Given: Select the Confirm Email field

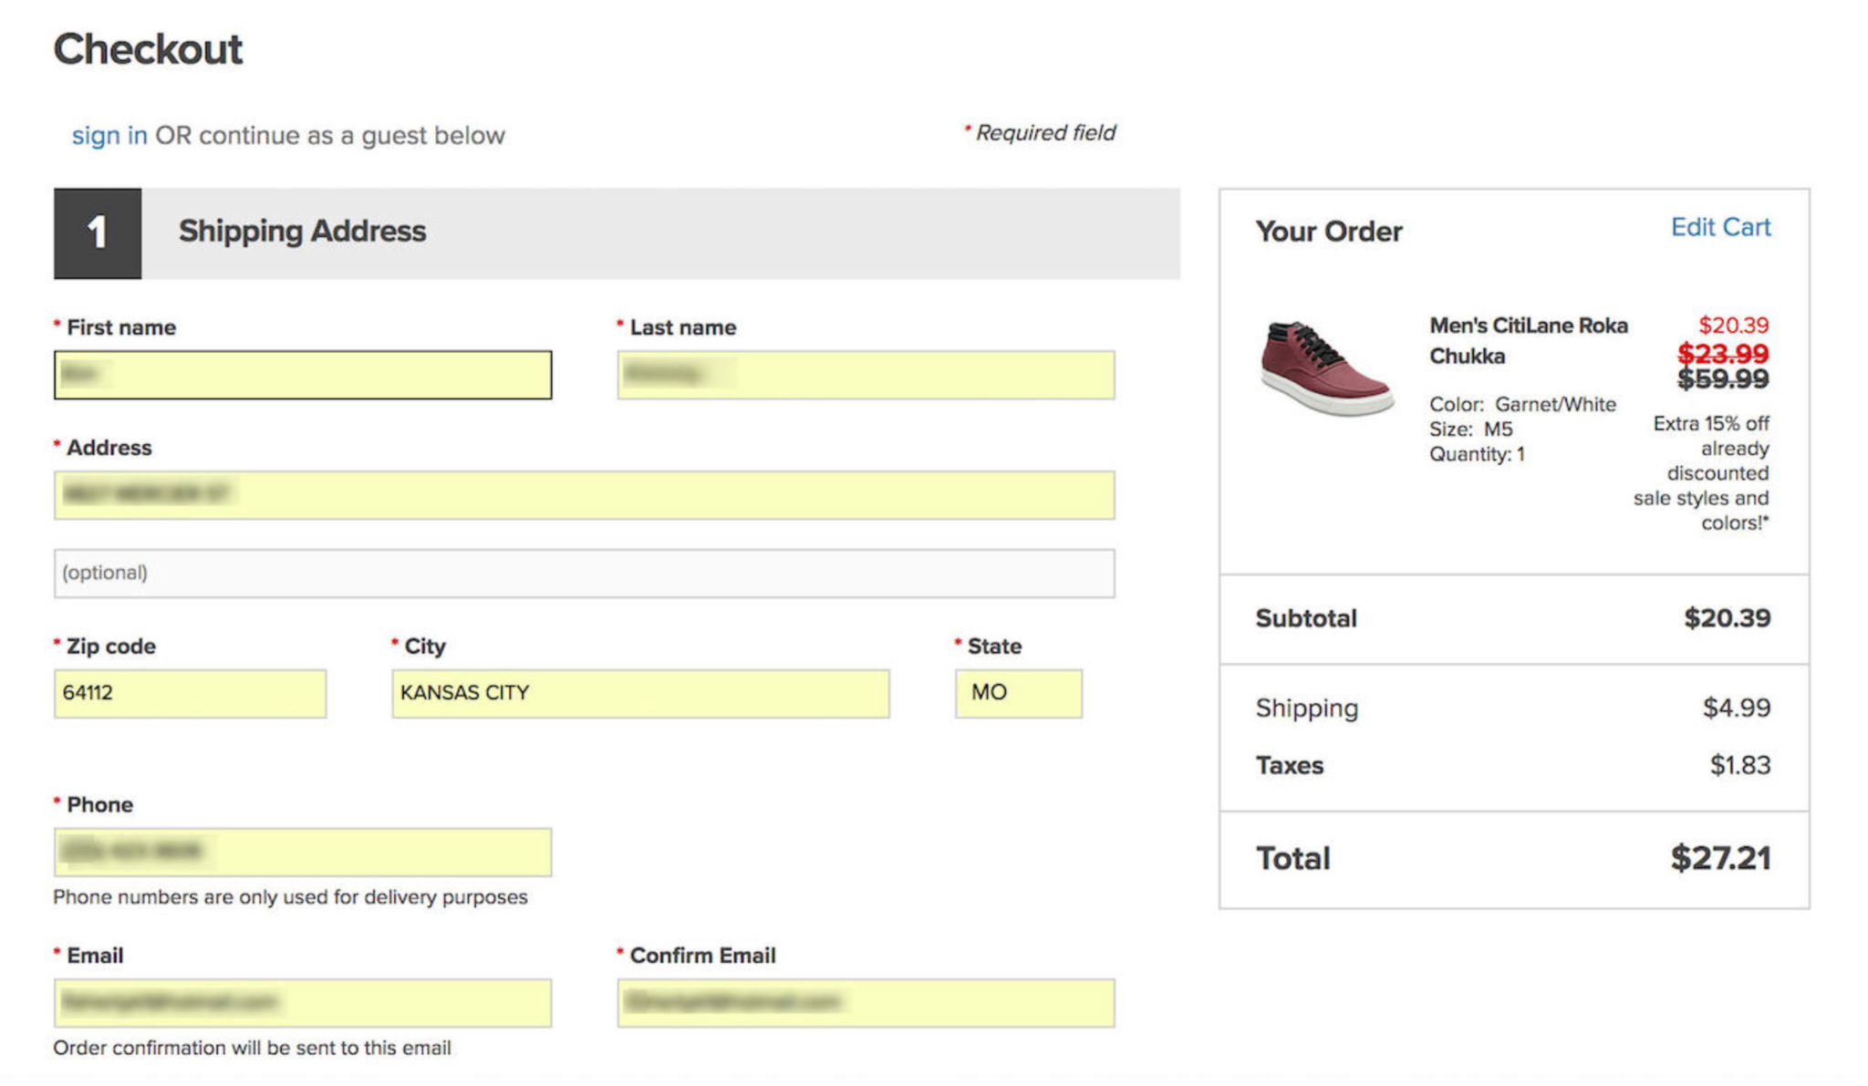Looking at the screenshot, I should click(x=865, y=1002).
